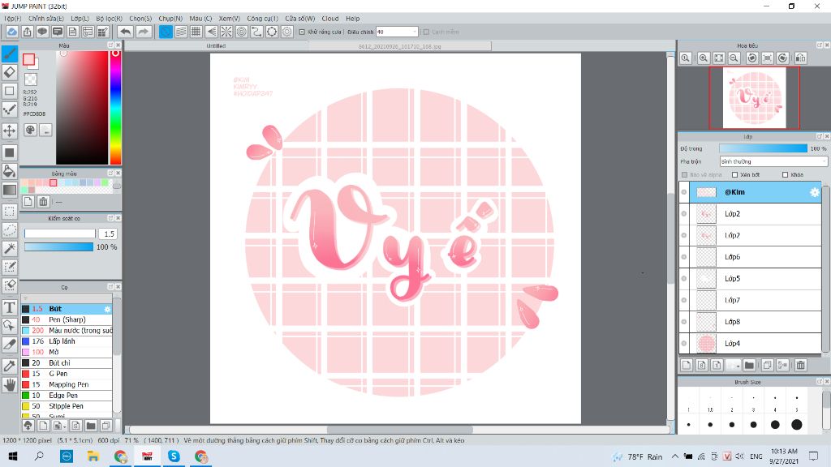Select the Bút chì brush

(x=67, y=362)
